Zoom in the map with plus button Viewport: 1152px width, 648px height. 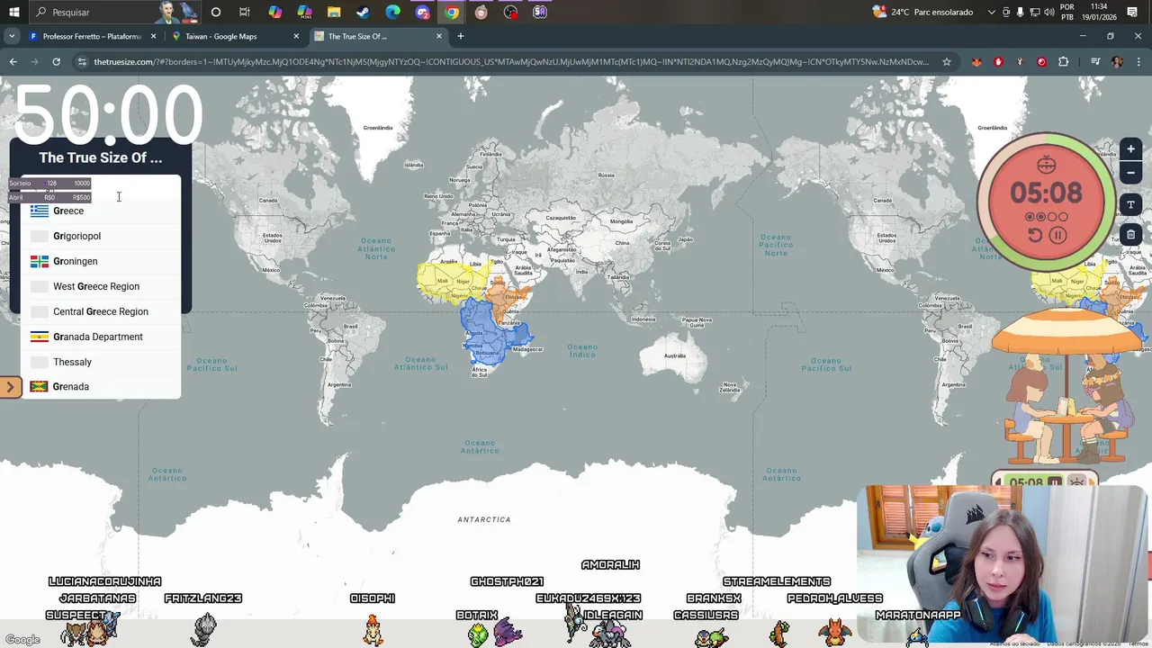click(1130, 149)
